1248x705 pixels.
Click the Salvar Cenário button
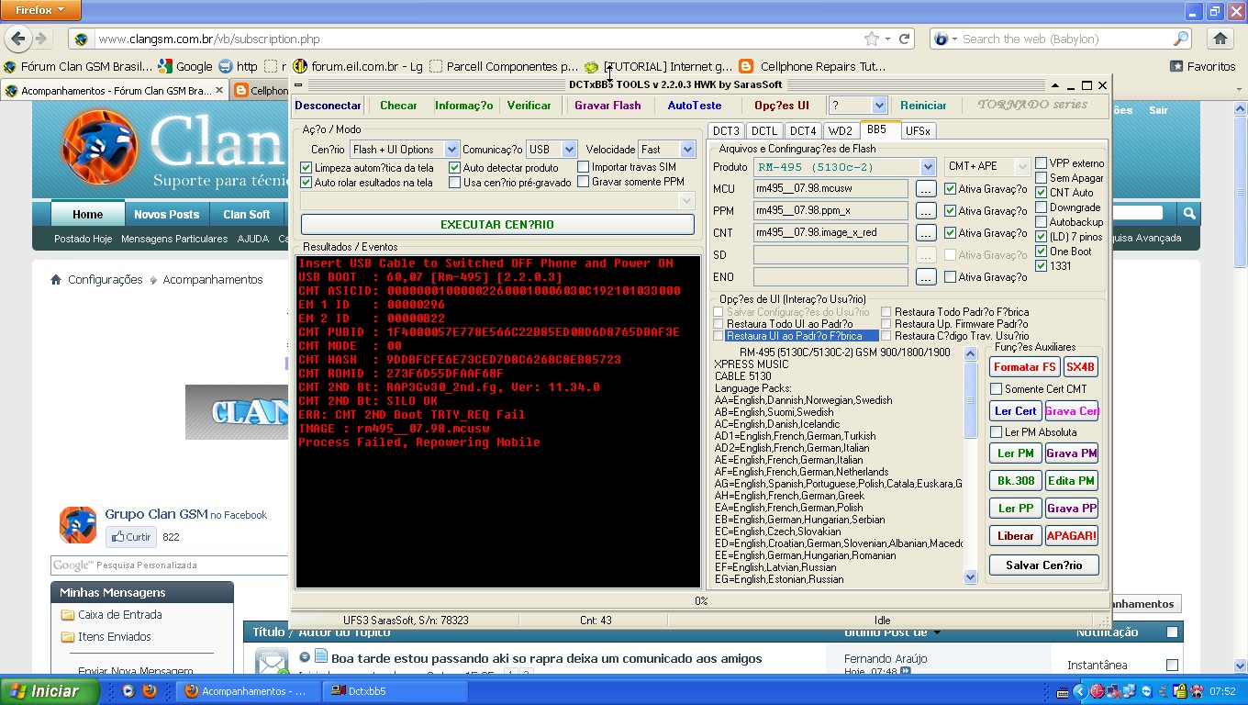1044,565
